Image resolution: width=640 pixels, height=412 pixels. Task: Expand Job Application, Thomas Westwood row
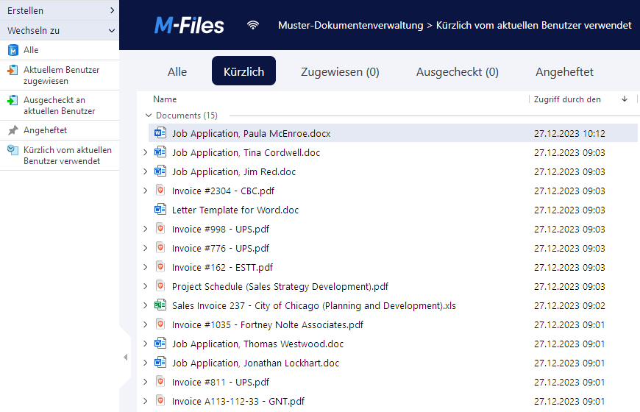pyautogui.click(x=146, y=344)
